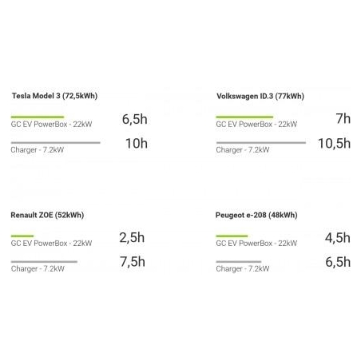361x361 pixels.
Task: Select the 6,5h Tesla charging time
Action: [134, 119]
